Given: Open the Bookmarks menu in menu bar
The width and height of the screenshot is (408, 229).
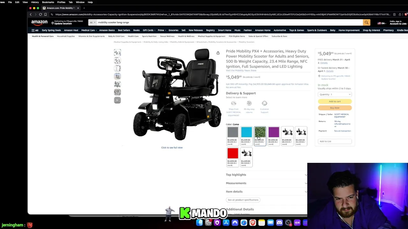Looking at the screenshot, I should [x=48, y=2].
